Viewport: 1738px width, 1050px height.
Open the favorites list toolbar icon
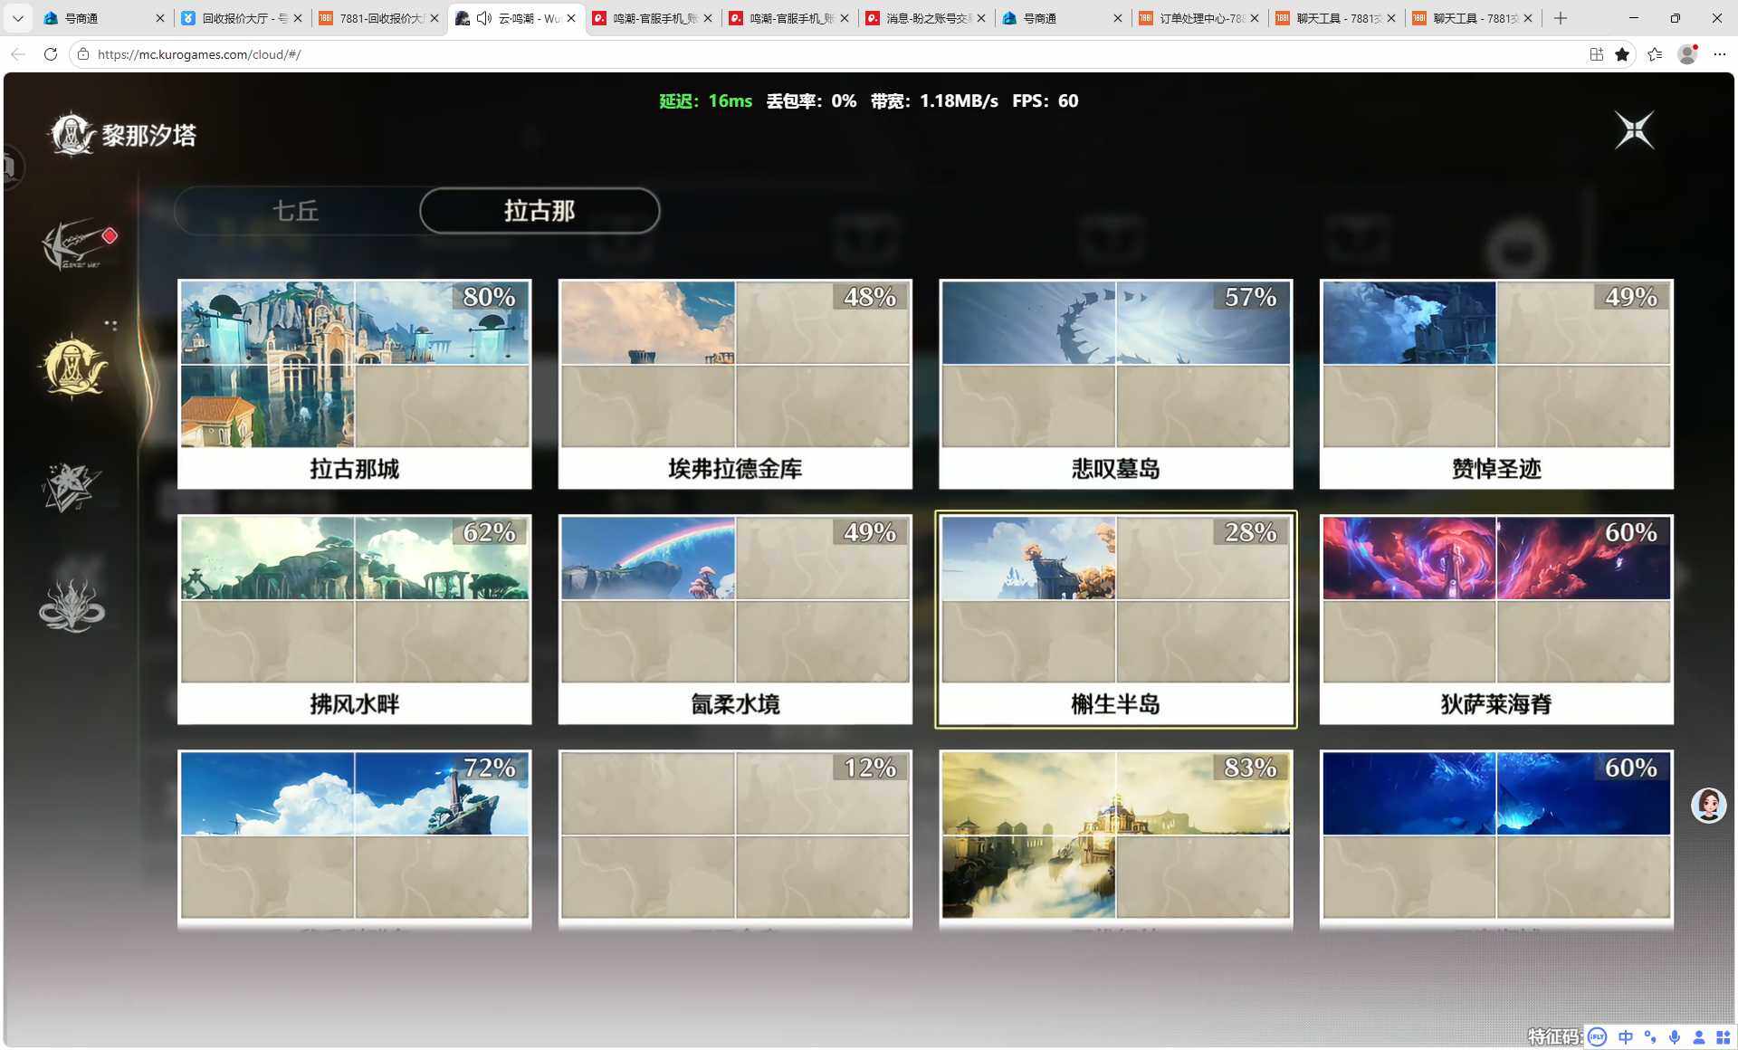[x=1655, y=54]
